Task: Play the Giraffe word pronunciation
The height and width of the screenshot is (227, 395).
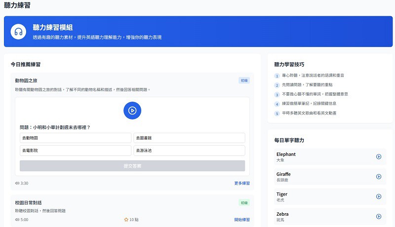Action: 378,177
